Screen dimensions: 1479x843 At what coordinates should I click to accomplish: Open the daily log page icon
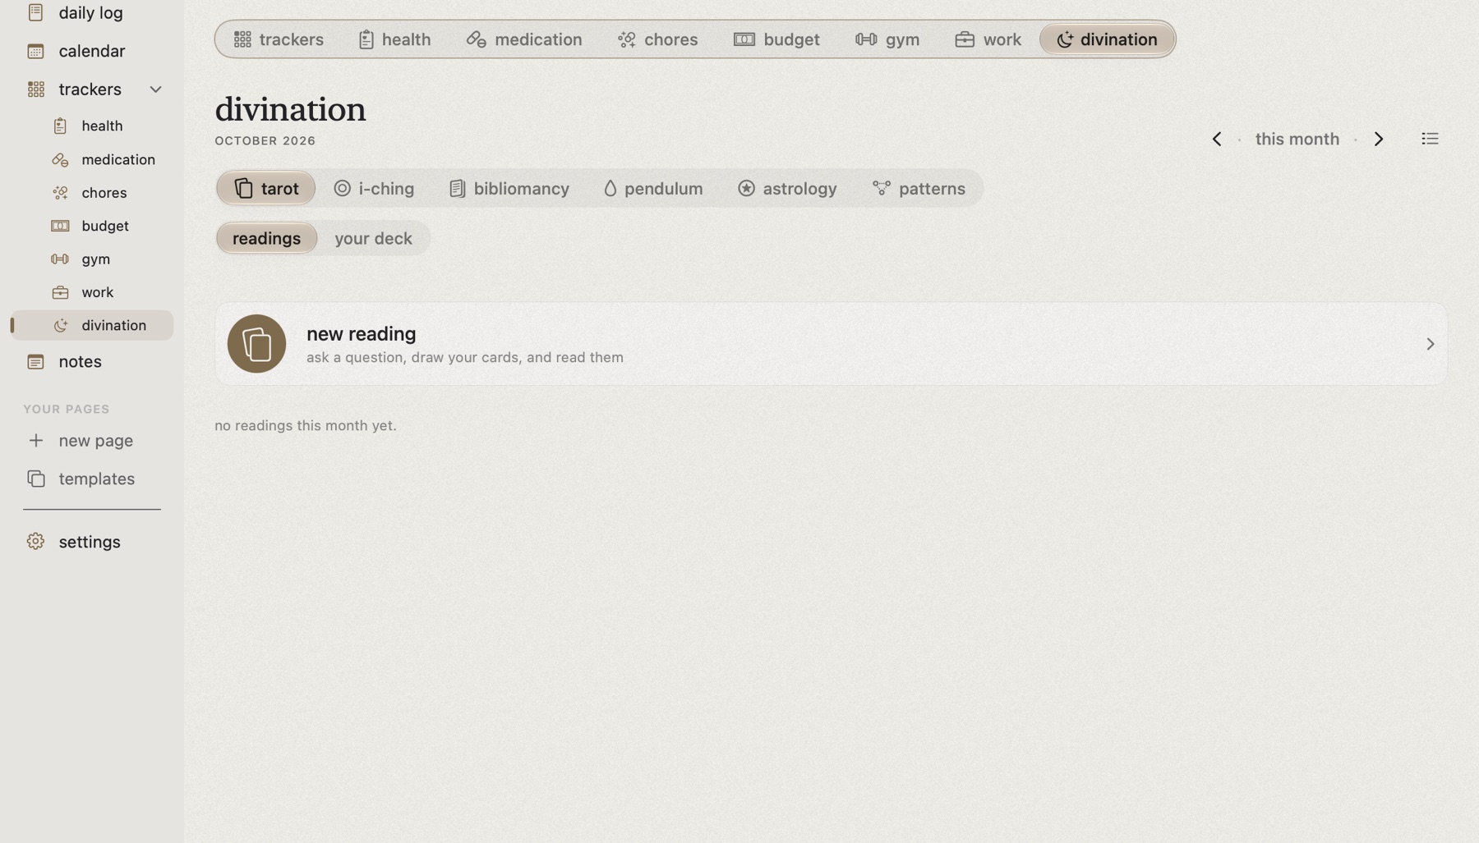[35, 12]
